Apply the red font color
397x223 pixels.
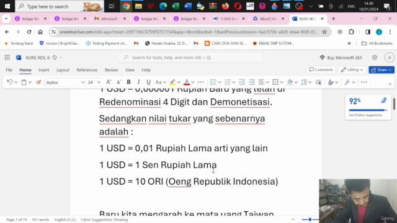[187, 82]
